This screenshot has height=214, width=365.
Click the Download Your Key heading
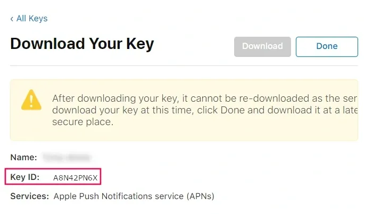click(x=82, y=44)
